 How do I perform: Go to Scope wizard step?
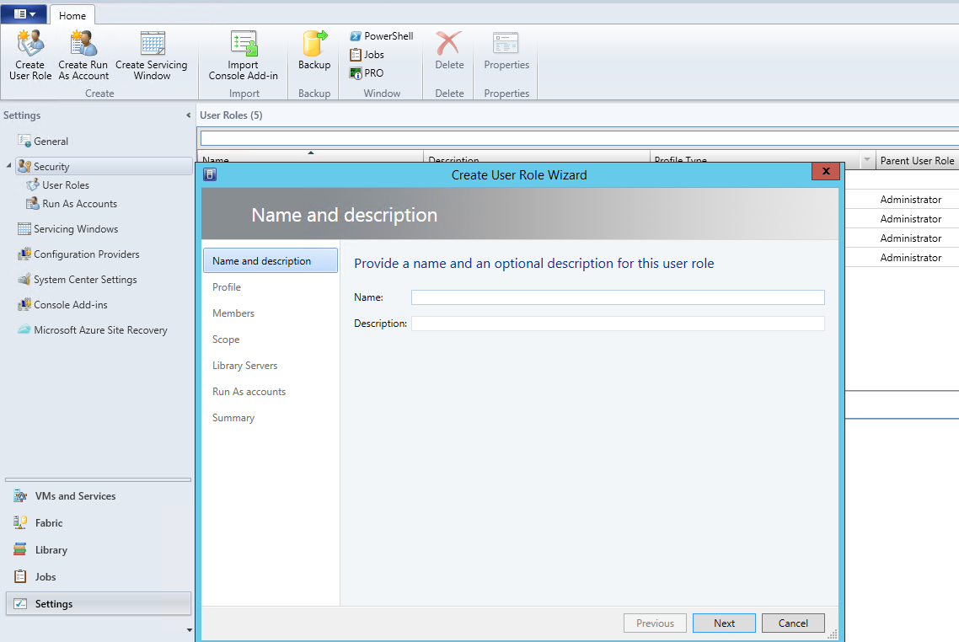coord(226,340)
